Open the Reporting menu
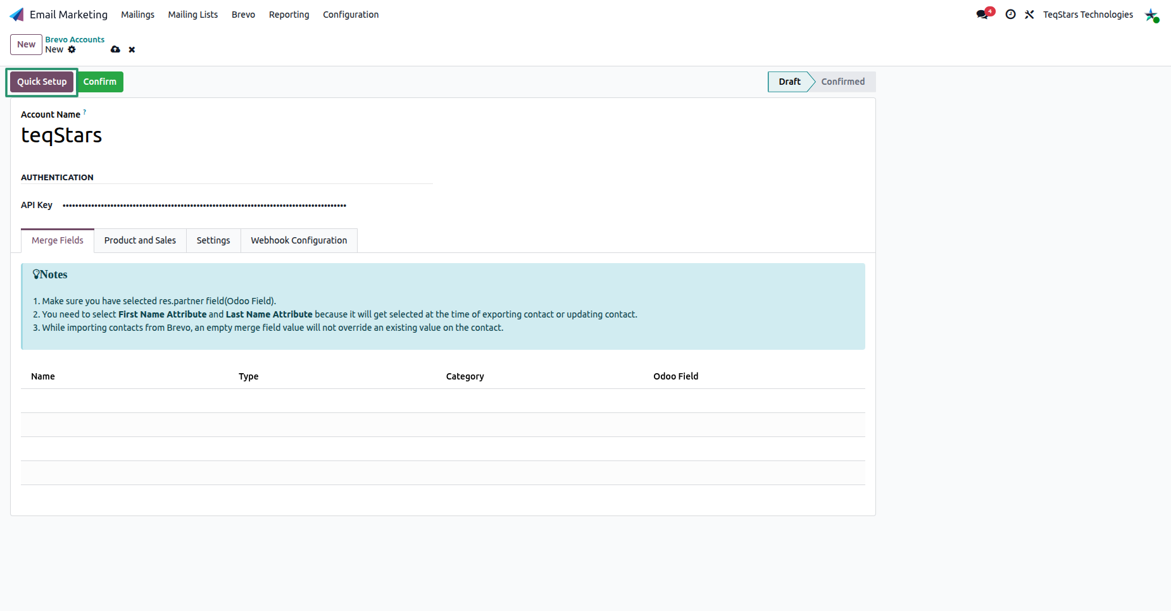 (289, 15)
